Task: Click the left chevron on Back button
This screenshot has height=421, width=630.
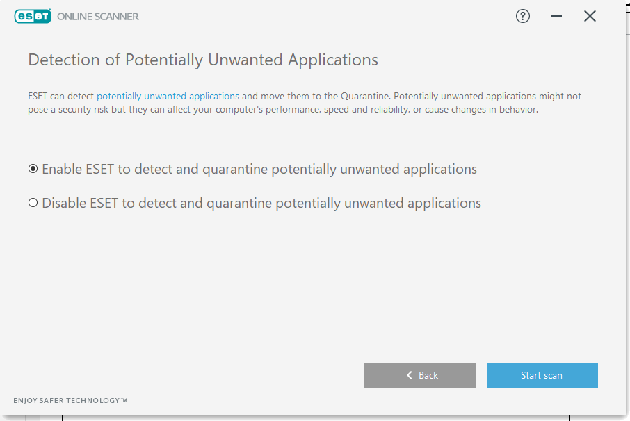Action: coord(410,375)
